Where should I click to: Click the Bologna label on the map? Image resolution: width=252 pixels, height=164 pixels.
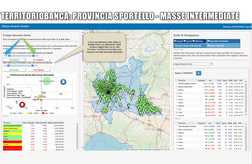coord(160,130)
